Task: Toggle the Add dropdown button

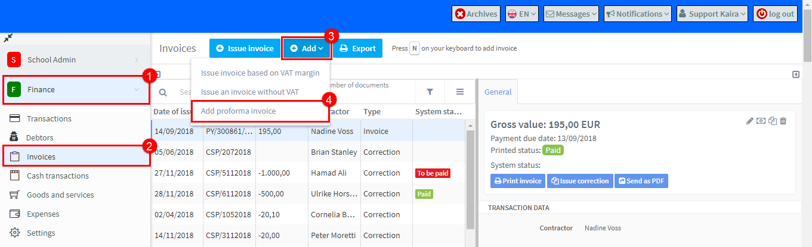Action: (x=307, y=48)
